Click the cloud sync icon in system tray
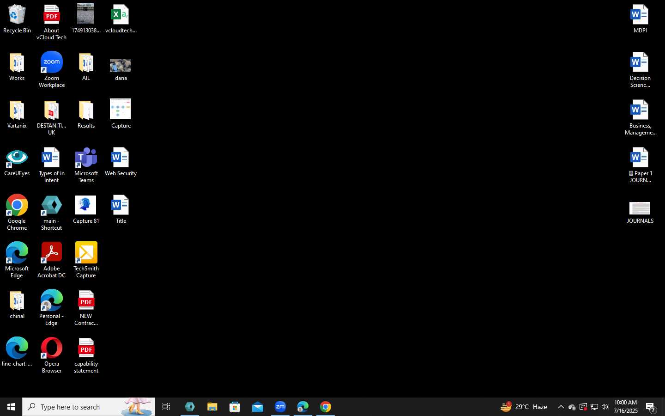 click(572, 407)
